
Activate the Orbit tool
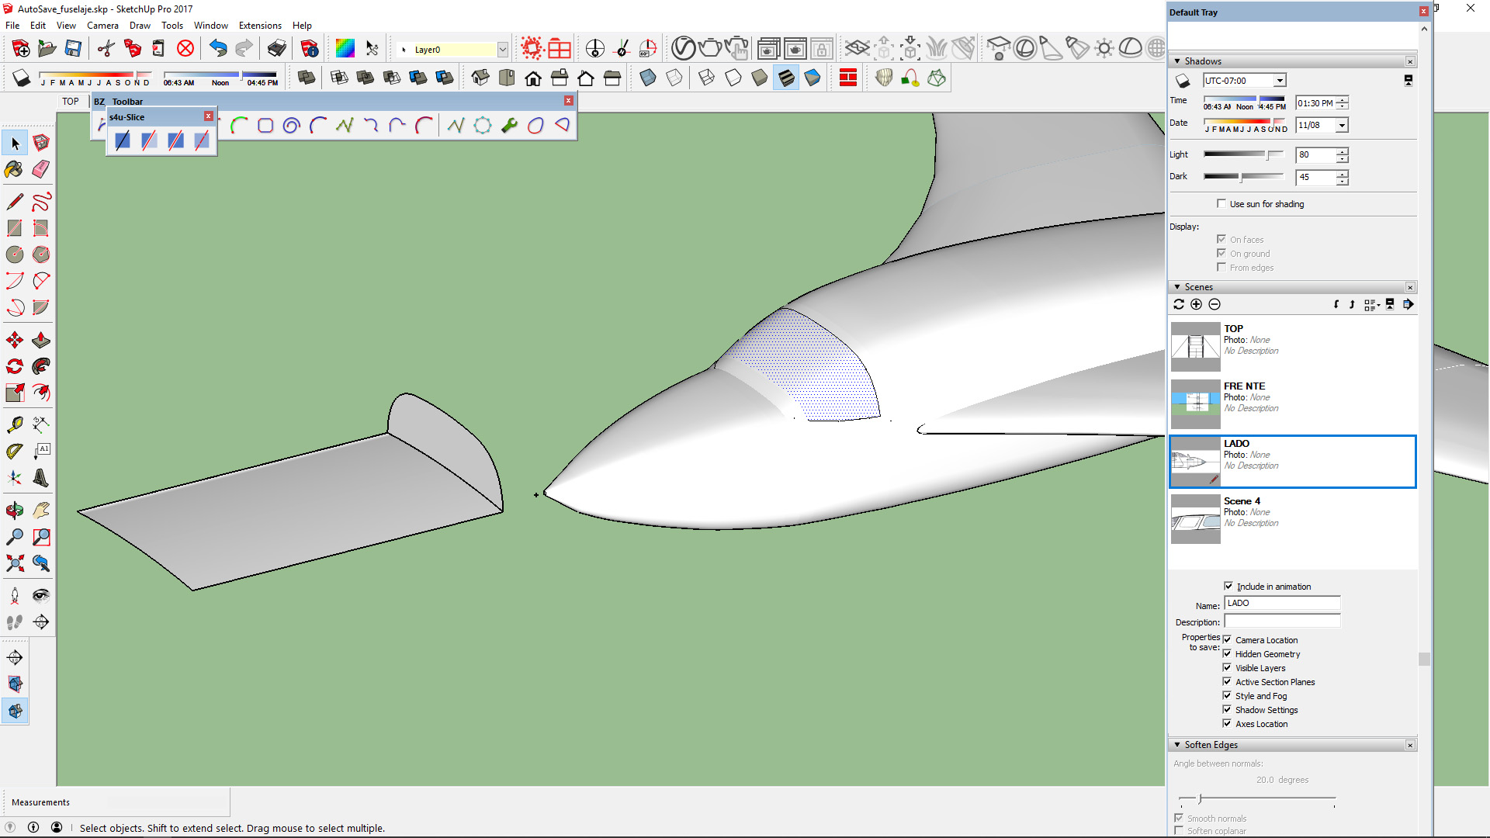pos(14,510)
